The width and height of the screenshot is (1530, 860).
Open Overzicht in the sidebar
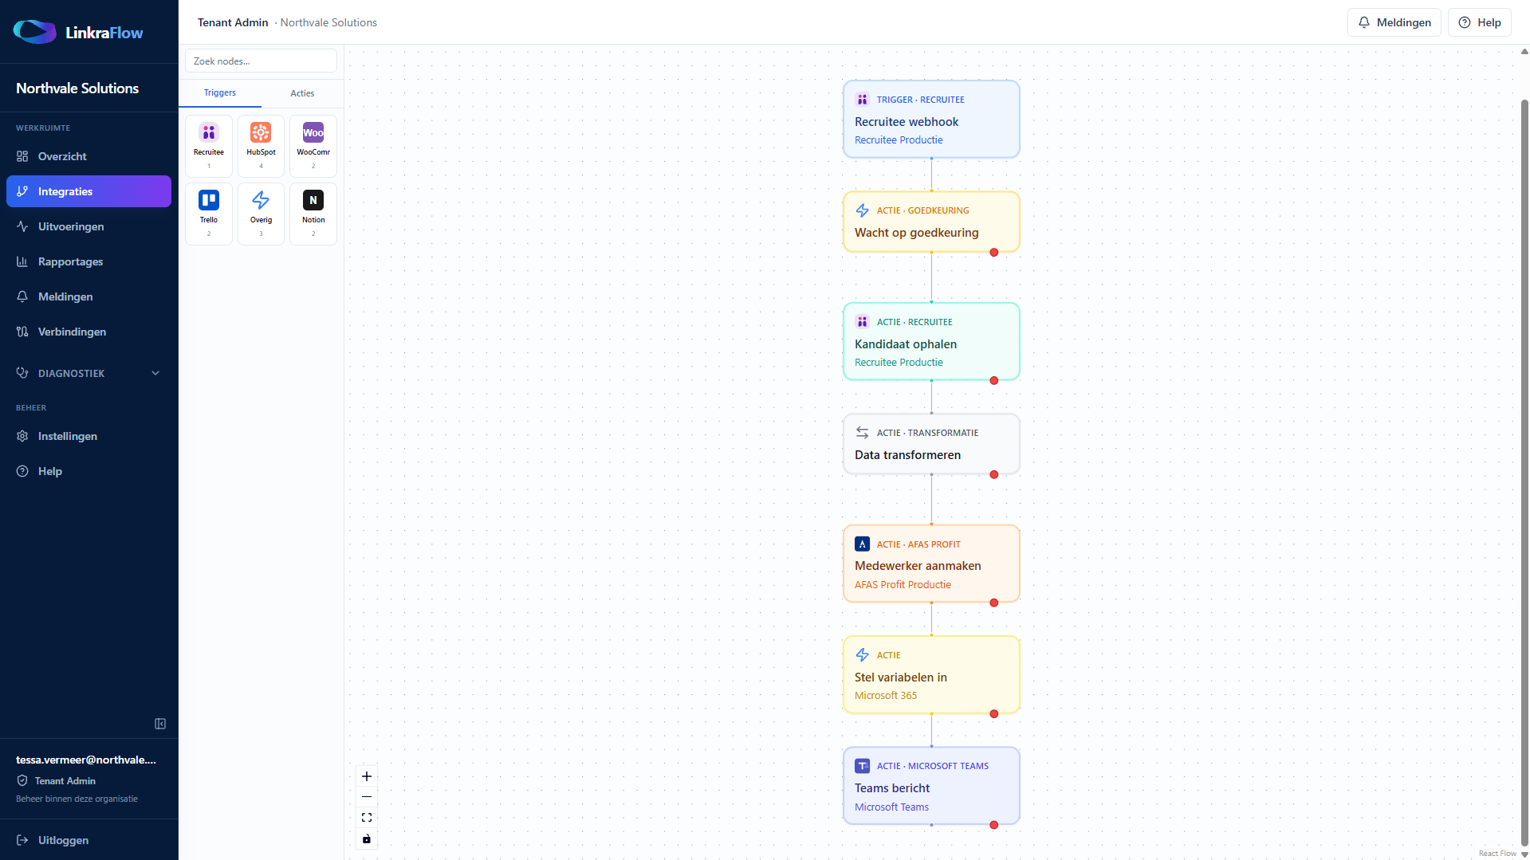[x=88, y=156]
